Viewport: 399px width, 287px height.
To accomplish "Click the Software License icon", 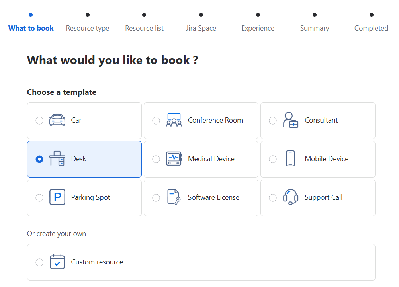I will [x=174, y=197].
